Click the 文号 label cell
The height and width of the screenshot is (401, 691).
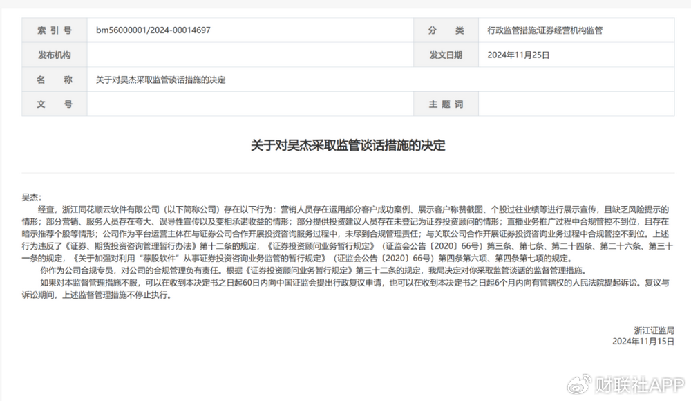(x=55, y=104)
